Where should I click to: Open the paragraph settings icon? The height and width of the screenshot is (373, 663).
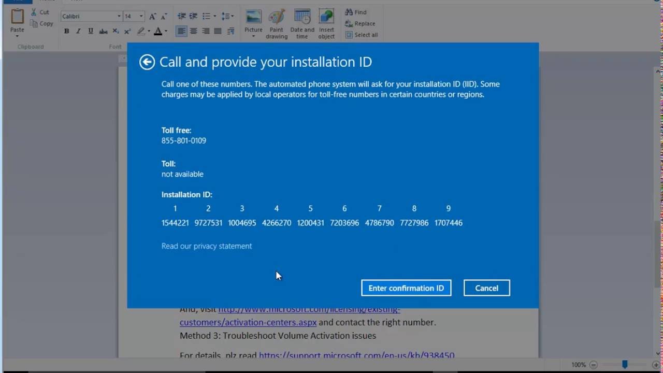pyautogui.click(x=231, y=31)
